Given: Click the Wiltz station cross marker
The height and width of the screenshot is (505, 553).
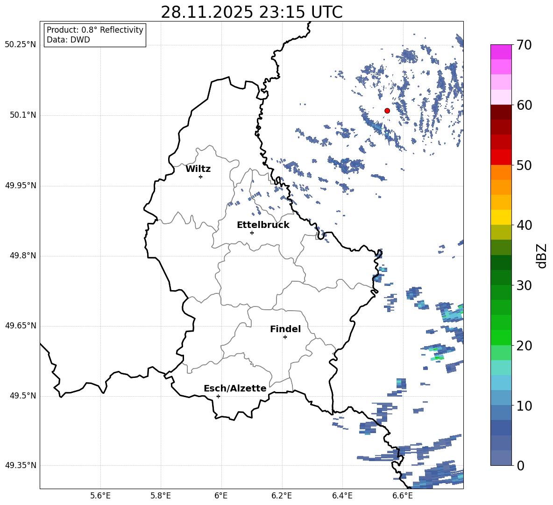Looking at the screenshot, I should point(201,177).
